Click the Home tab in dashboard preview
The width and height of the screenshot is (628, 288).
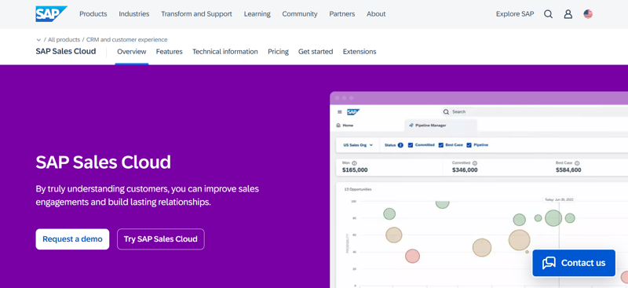click(345, 126)
